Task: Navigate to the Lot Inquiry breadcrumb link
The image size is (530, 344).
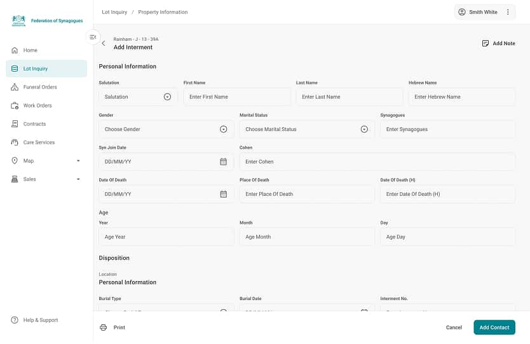Action: click(114, 12)
